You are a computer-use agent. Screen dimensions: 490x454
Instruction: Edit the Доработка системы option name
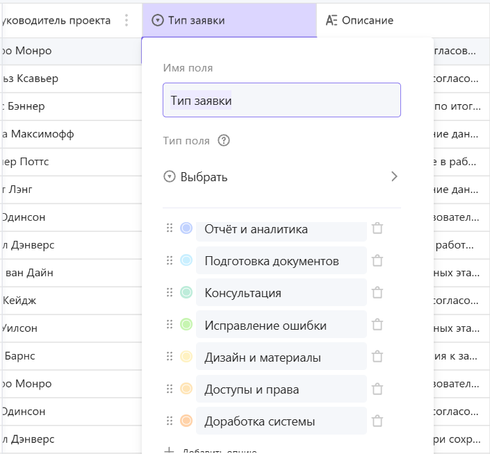point(281,421)
